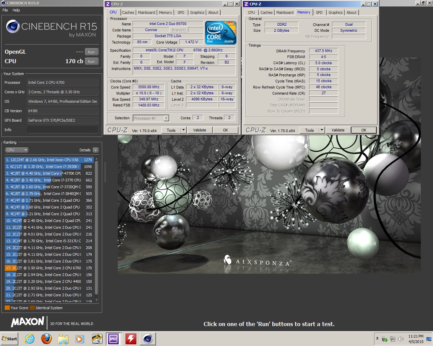Click the left CPU-Z window title icon
433x346 pixels.
[108, 4]
